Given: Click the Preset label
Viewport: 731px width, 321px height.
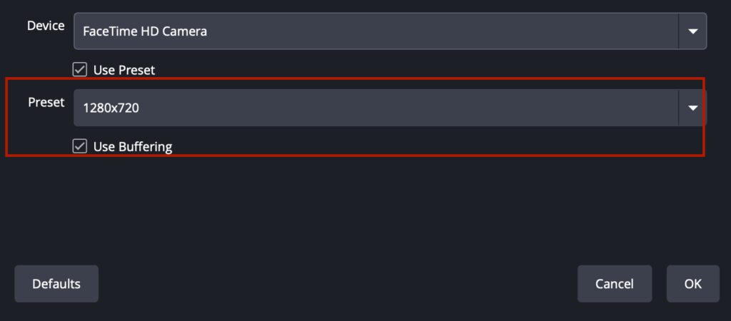Looking at the screenshot, I should tap(46, 102).
